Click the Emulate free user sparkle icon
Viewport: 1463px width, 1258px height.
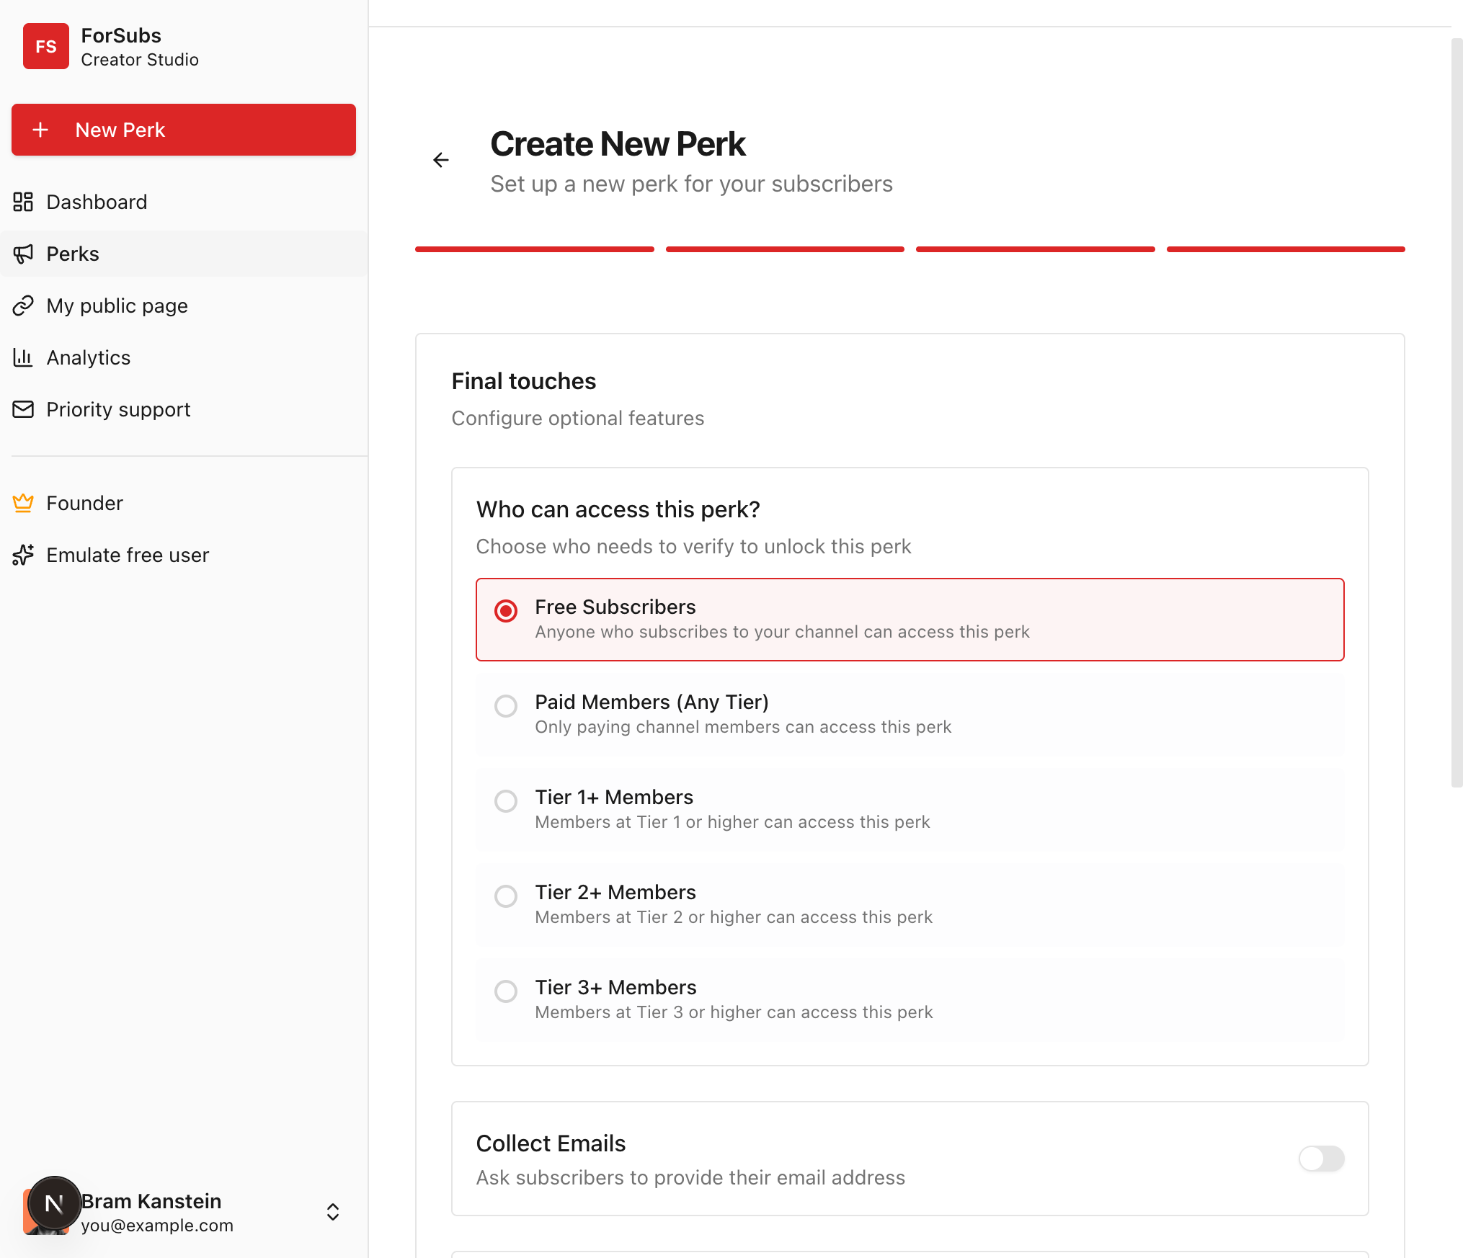pos(23,555)
